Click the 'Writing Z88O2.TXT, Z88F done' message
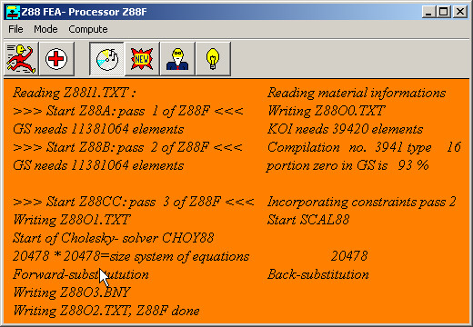 tap(106, 311)
